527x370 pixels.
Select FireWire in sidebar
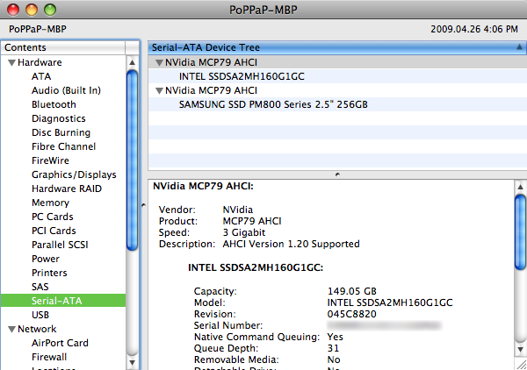click(x=50, y=160)
